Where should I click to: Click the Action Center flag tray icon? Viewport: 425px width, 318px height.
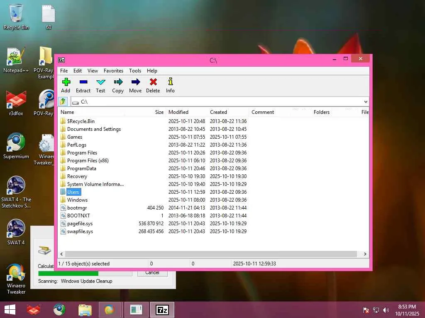(366, 310)
